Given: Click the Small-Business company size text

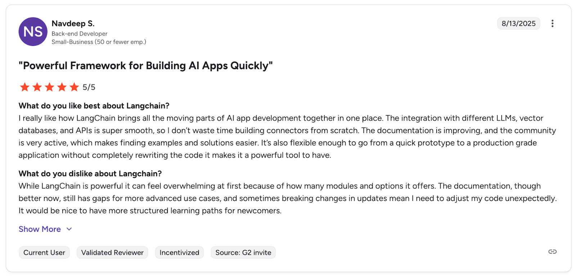Looking at the screenshot, I should click(x=99, y=42).
